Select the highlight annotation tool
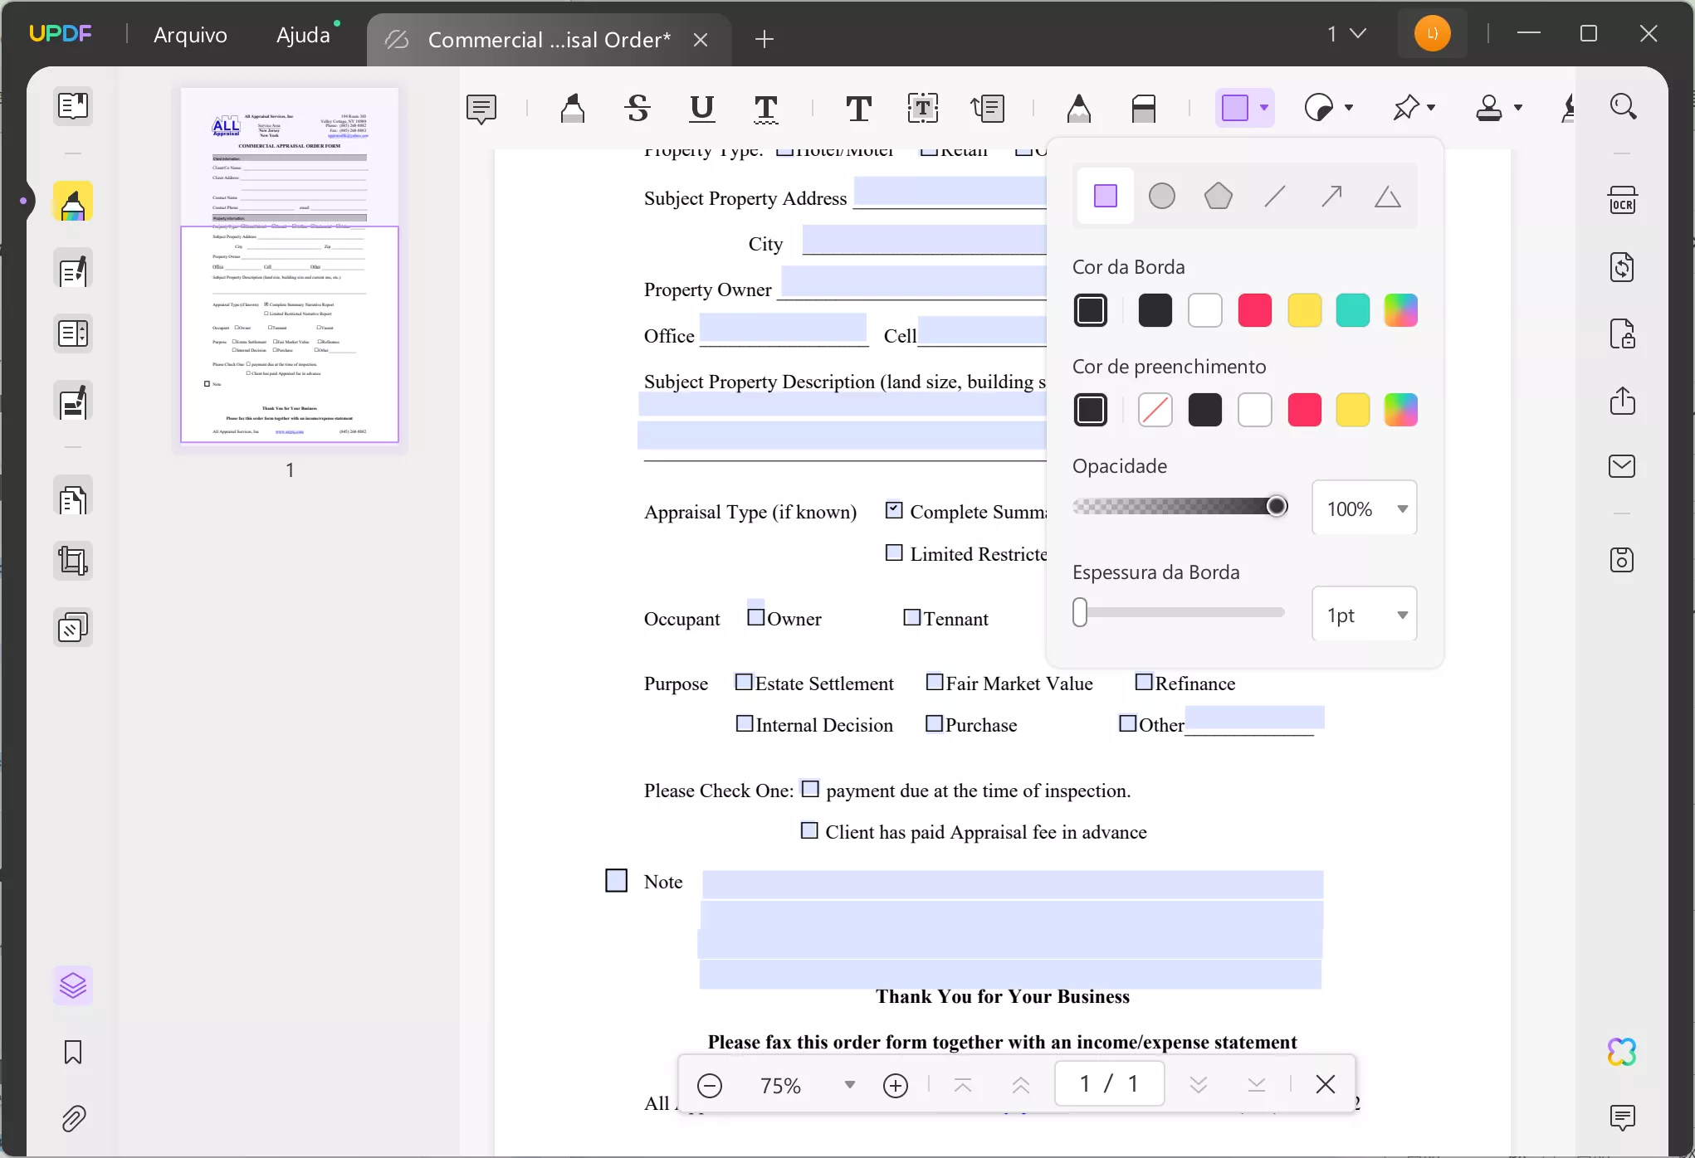Viewport: 1695px width, 1158px height. click(573, 107)
